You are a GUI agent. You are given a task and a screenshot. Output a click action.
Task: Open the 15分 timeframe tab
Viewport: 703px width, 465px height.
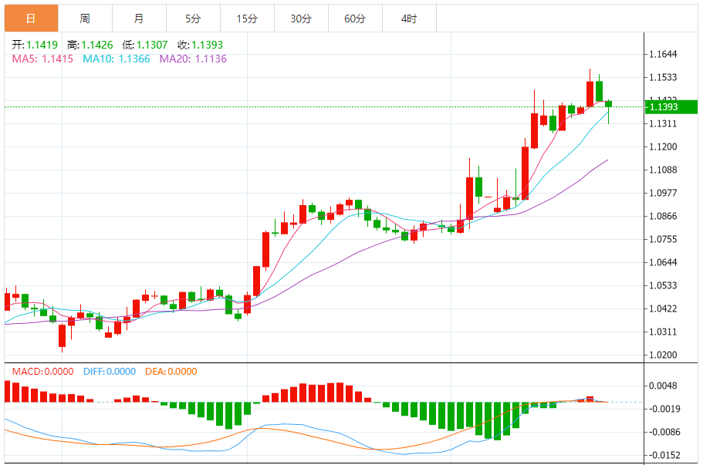pyautogui.click(x=247, y=19)
